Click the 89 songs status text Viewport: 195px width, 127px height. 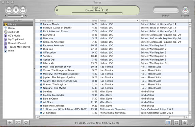(x=97, y=123)
